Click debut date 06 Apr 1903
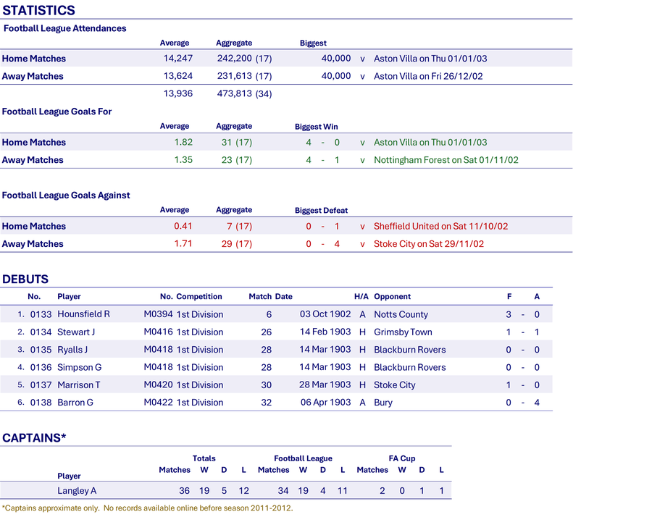The image size is (652, 517). point(325,403)
